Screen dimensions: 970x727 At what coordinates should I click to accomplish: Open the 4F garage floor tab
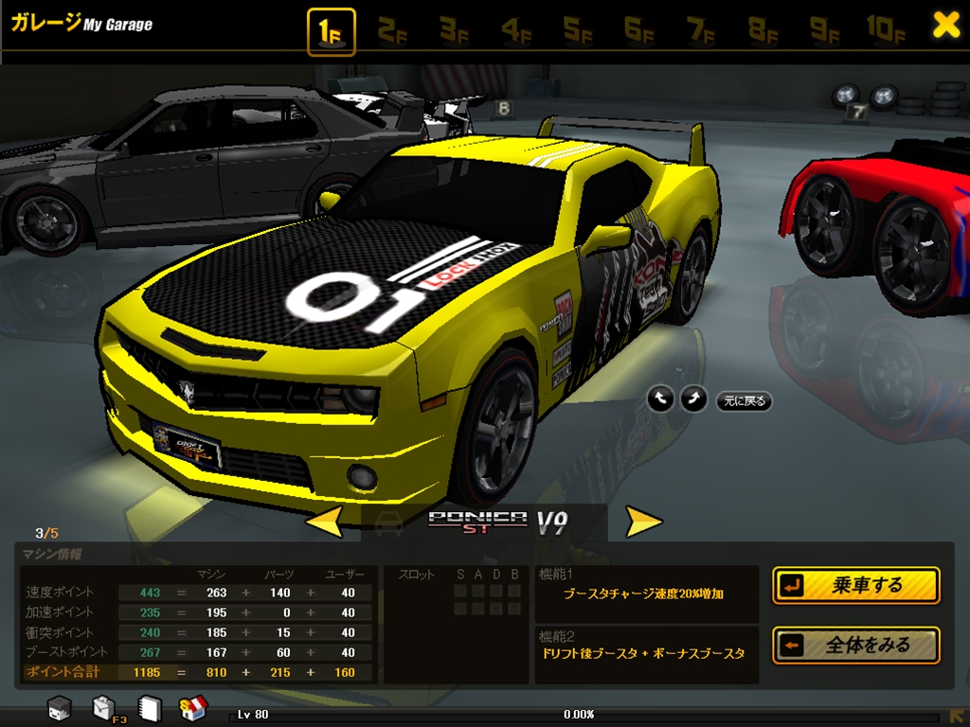pos(516,30)
